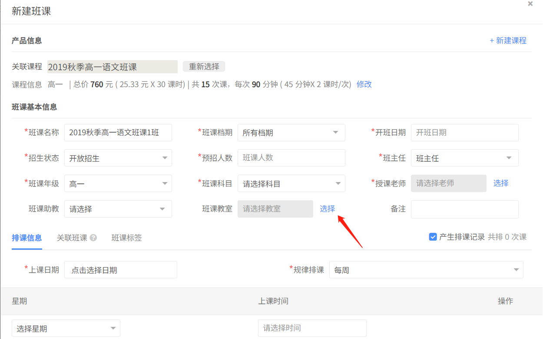Image resolution: width=543 pixels, height=339 pixels.
Task: Click the 星期 column header
Action: [20, 301]
